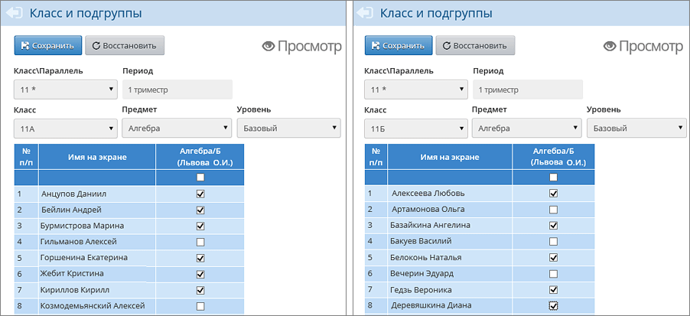Uncheck the checkbox for Деревяшкина Диана
This screenshot has width=690, height=316.
pyautogui.click(x=554, y=305)
